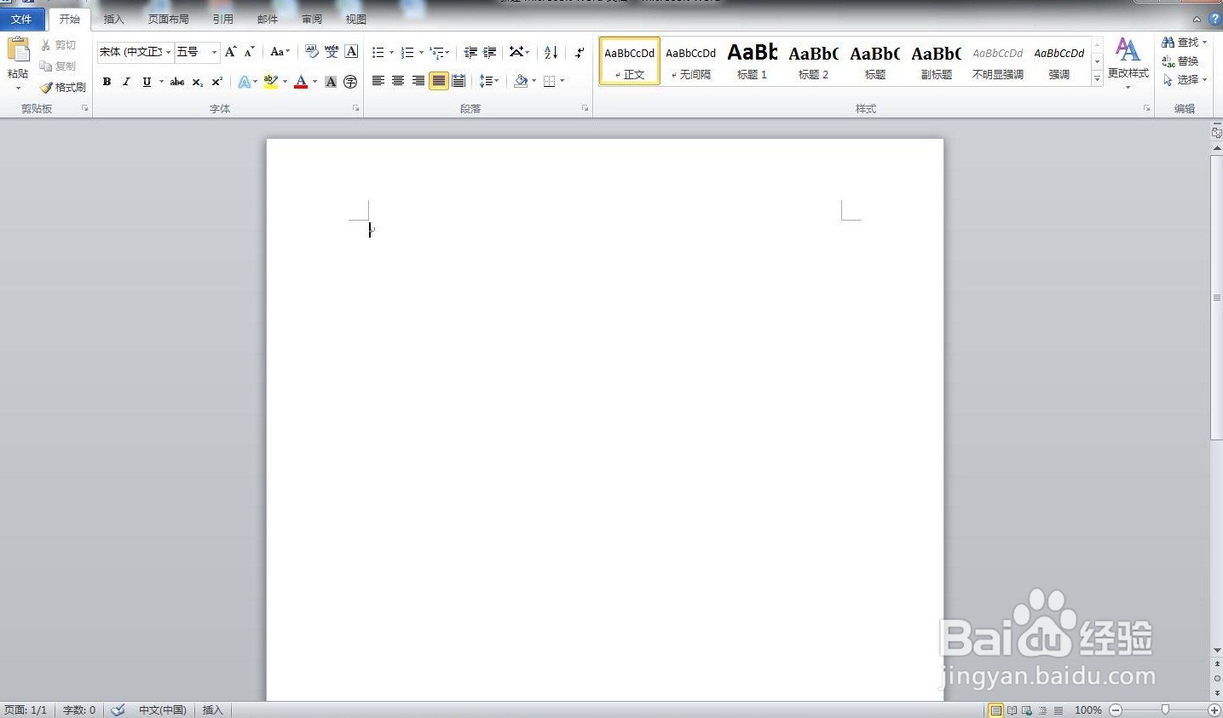
Task: Apply the red font color
Action: tap(301, 82)
